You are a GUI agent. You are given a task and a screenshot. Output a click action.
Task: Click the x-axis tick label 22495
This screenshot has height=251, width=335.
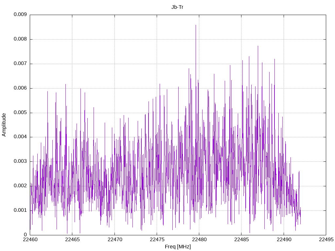click(326, 240)
